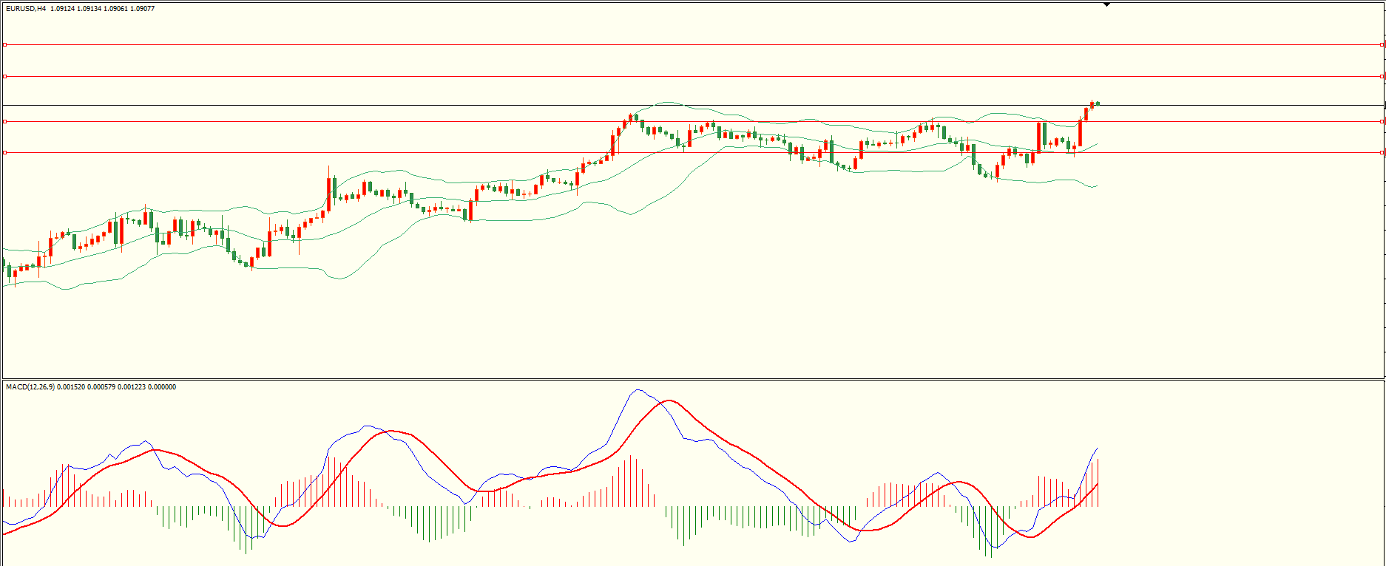Click the latest green candle on chart

pos(1098,103)
